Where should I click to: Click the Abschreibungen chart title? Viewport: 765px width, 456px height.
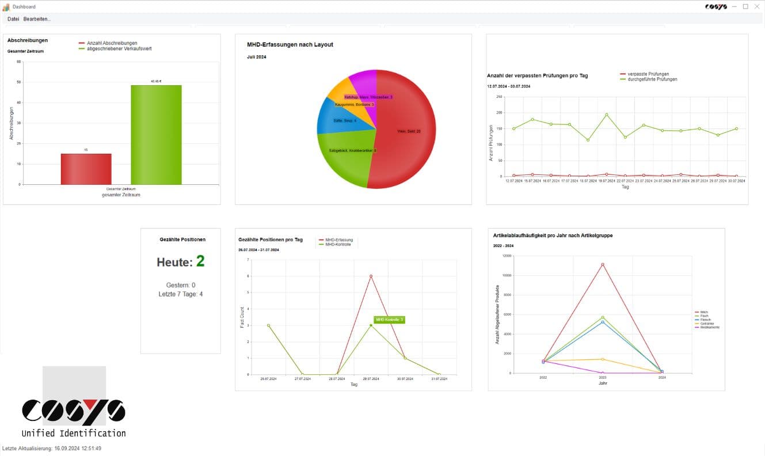[x=28, y=40]
